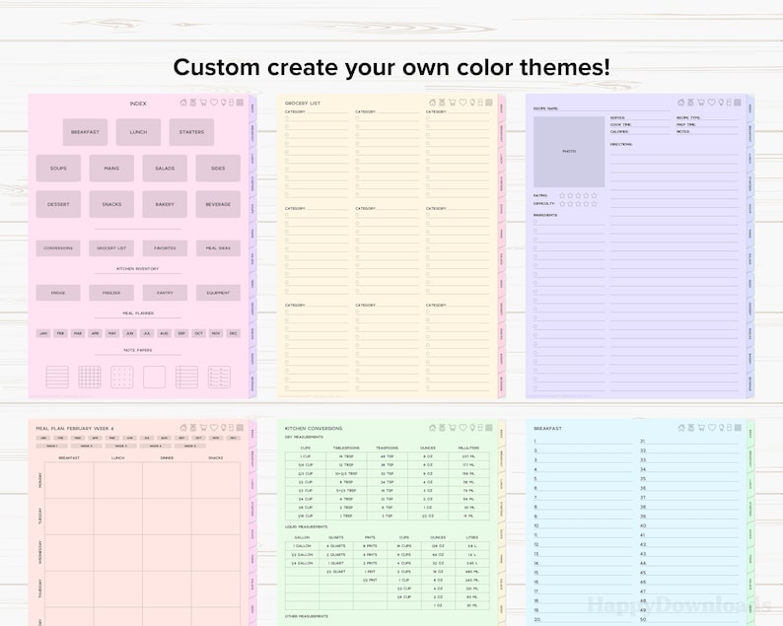Open the checklist note paper icon
This screenshot has width=783, height=626.
click(219, 377)
